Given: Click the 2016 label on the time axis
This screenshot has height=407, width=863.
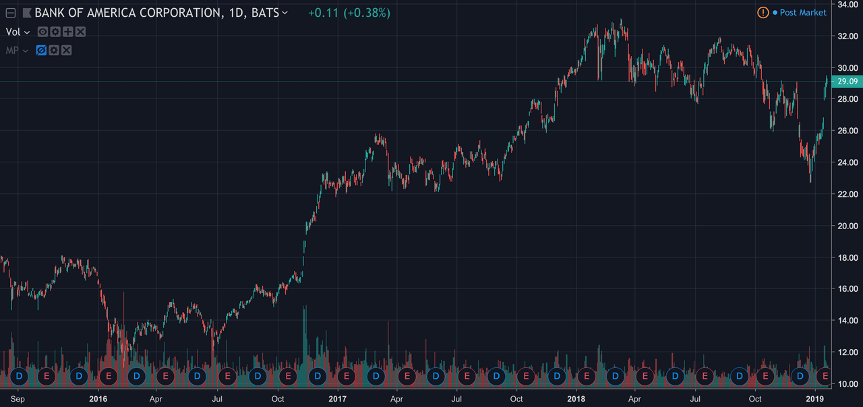Looking at the screenshot, I should pyautogui.click(x=98, y=399).
